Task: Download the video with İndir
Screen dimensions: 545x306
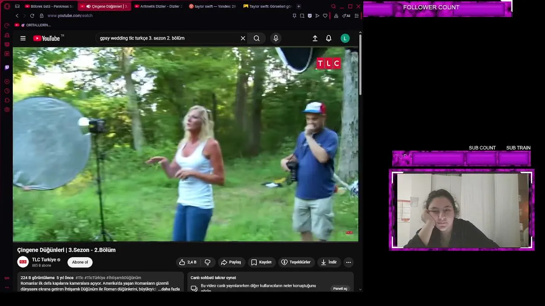Action: point(329,262)
